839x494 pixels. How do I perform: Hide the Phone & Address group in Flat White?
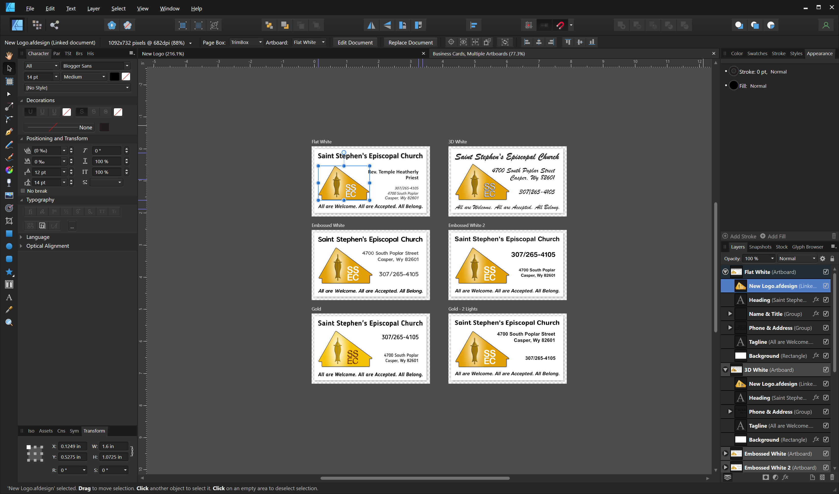[826, 328]
